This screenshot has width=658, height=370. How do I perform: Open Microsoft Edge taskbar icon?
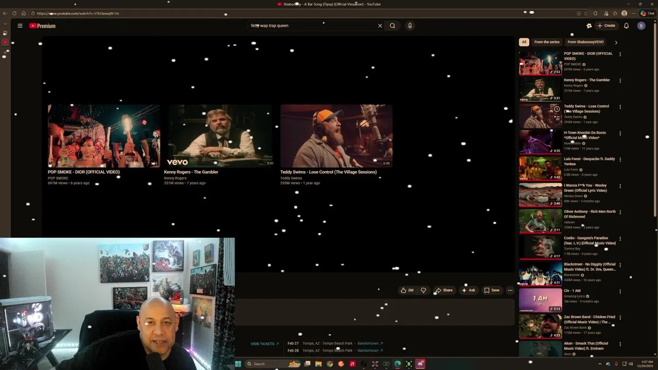point(397,364)
